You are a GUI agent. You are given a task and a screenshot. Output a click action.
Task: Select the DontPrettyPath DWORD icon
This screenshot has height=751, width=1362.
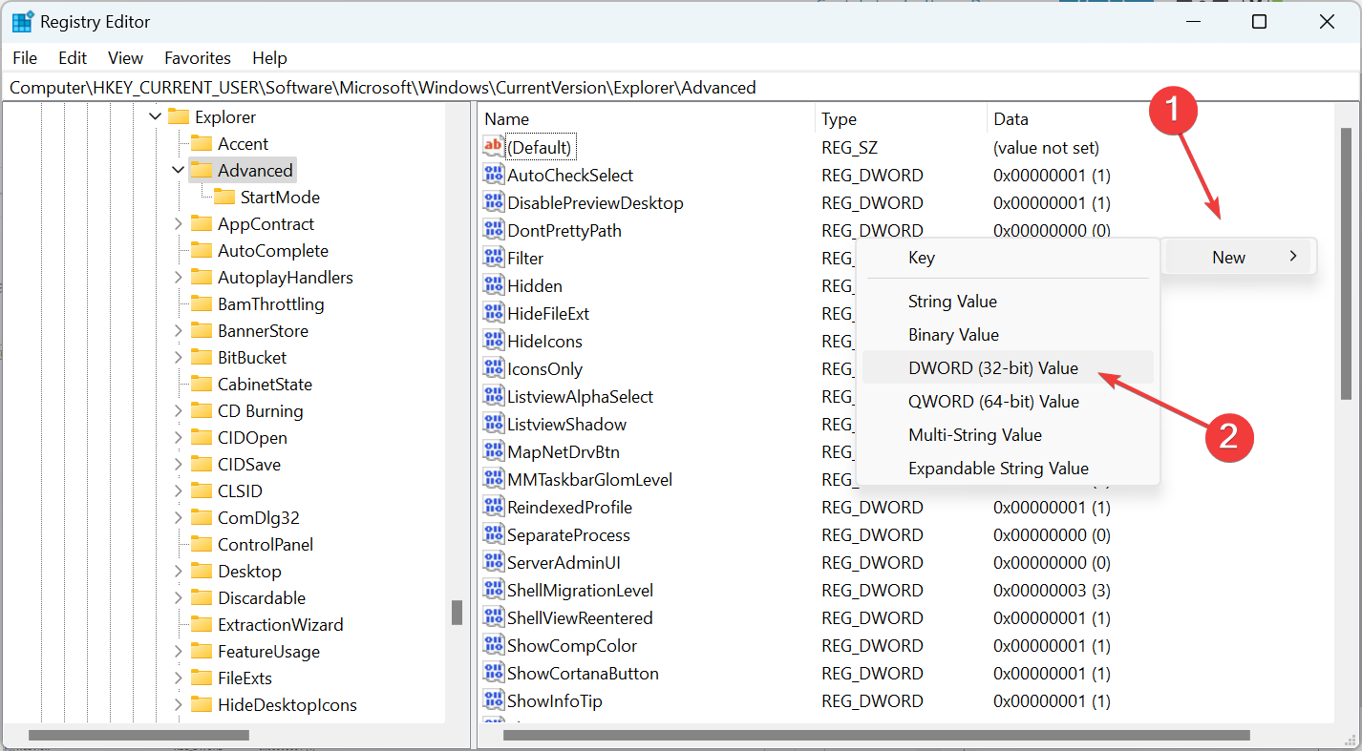click(494, 230)
